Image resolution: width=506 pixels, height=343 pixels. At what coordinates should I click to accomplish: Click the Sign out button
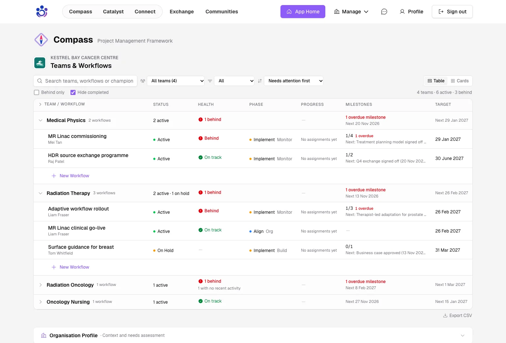click(x=452, y=12)
